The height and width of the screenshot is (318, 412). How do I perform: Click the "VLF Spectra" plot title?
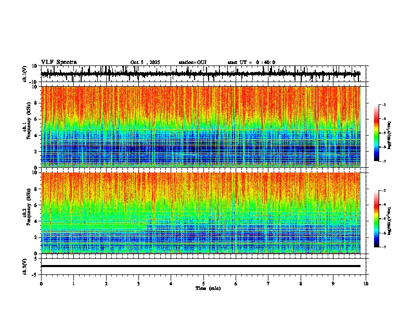click(x=59, y=62)
